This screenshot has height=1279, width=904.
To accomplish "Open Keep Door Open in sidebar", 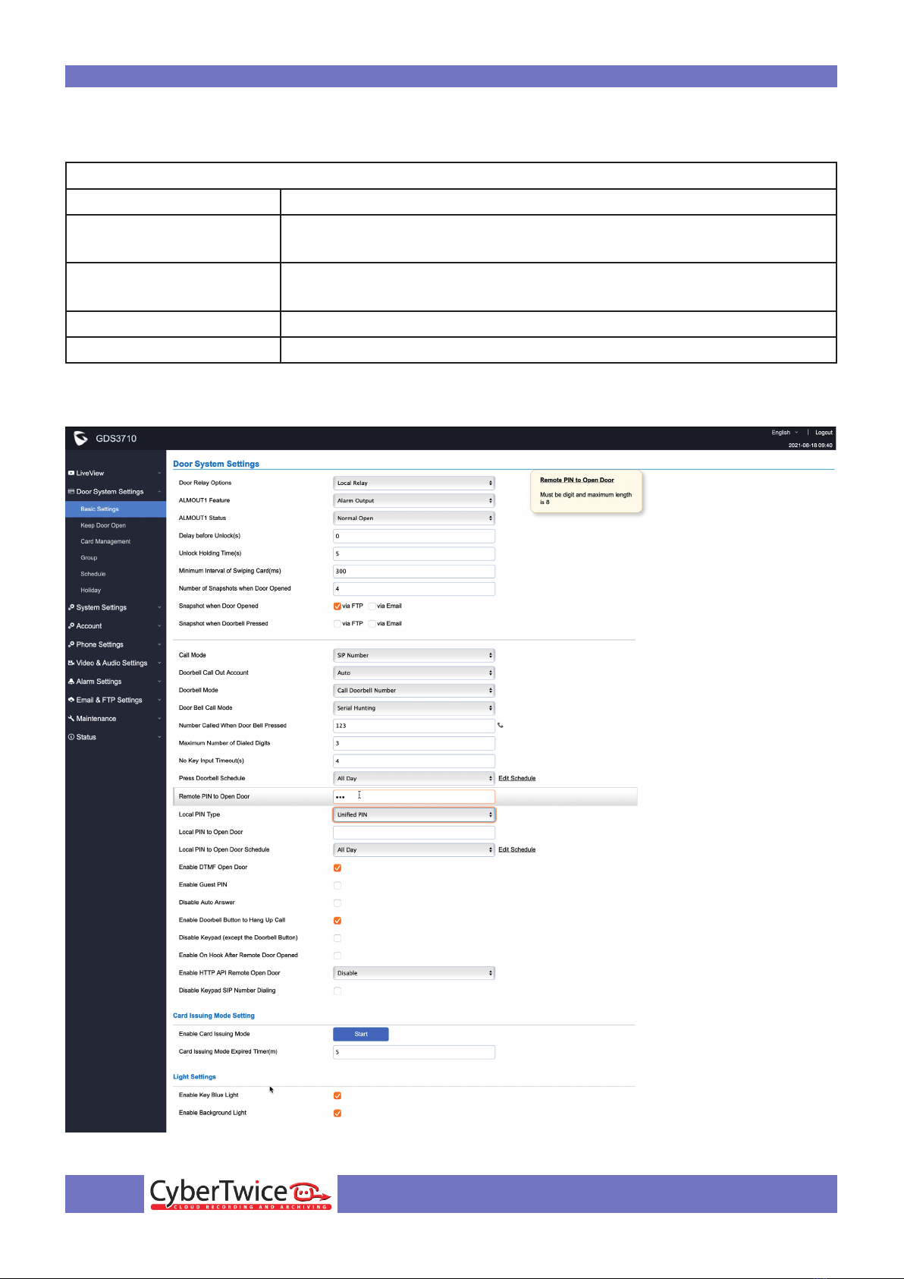I will pos(103,525).
